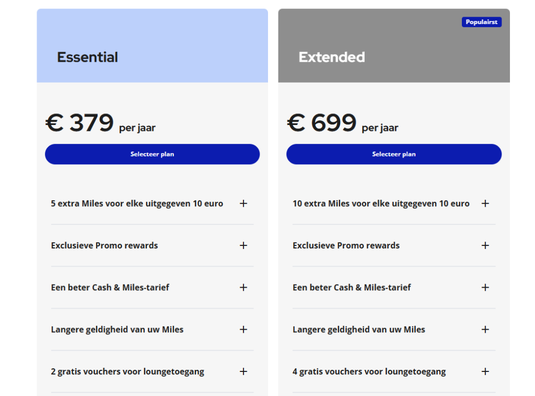Select the Essential plan via Selecteer plan
The image size is (535, 396).
pos(152,154)
